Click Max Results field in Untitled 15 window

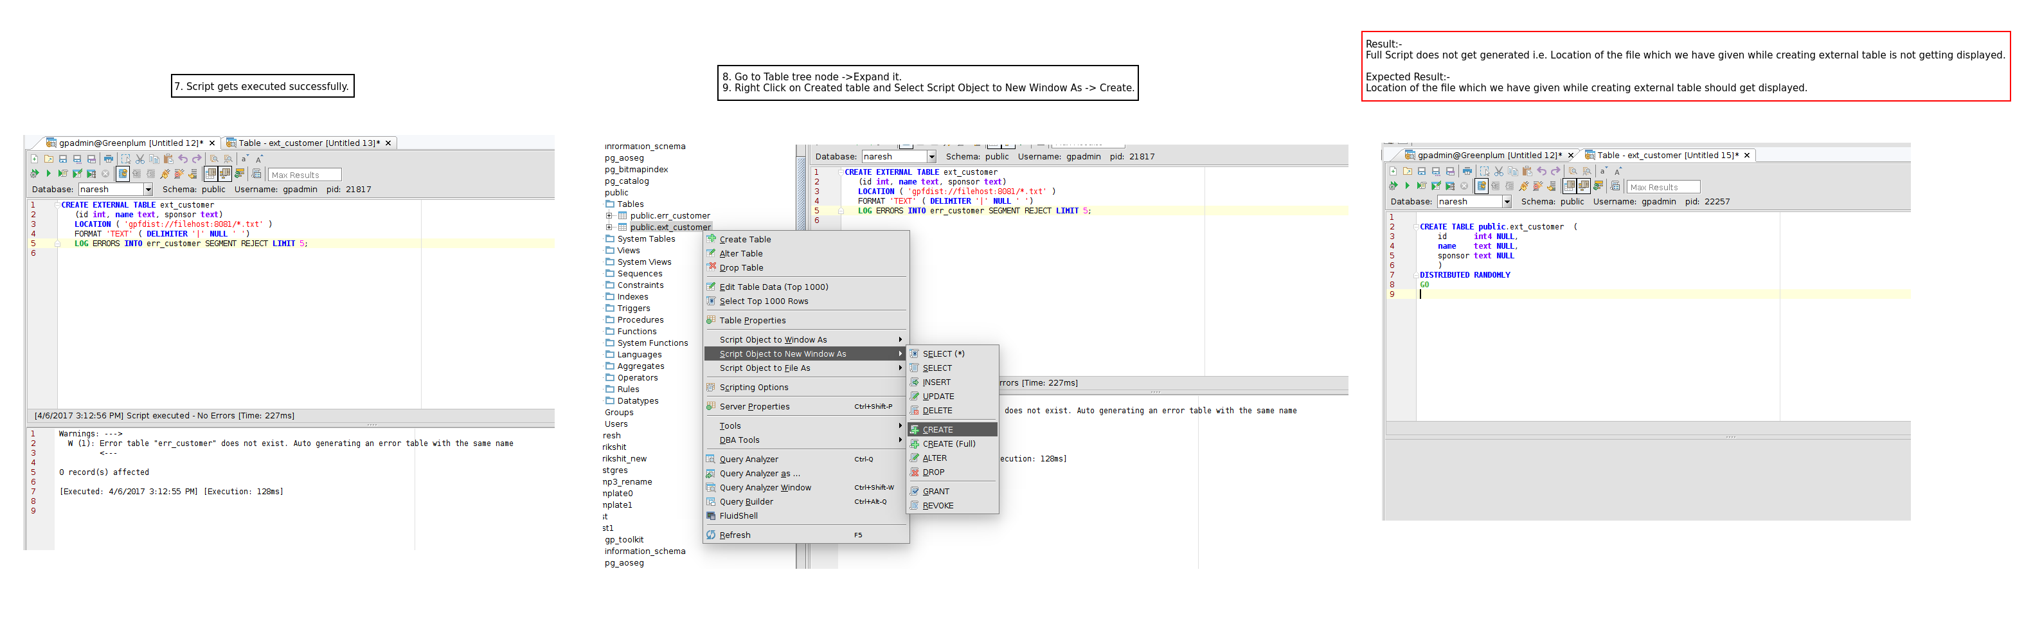tap(1663, 188)
